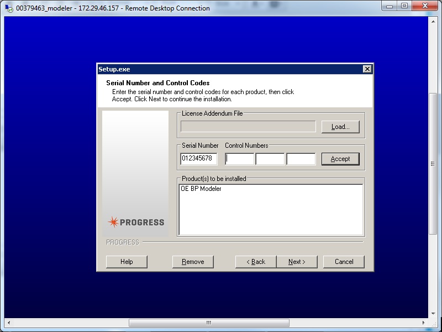Click the vertical scrollbar down arrow

[434, 314]
